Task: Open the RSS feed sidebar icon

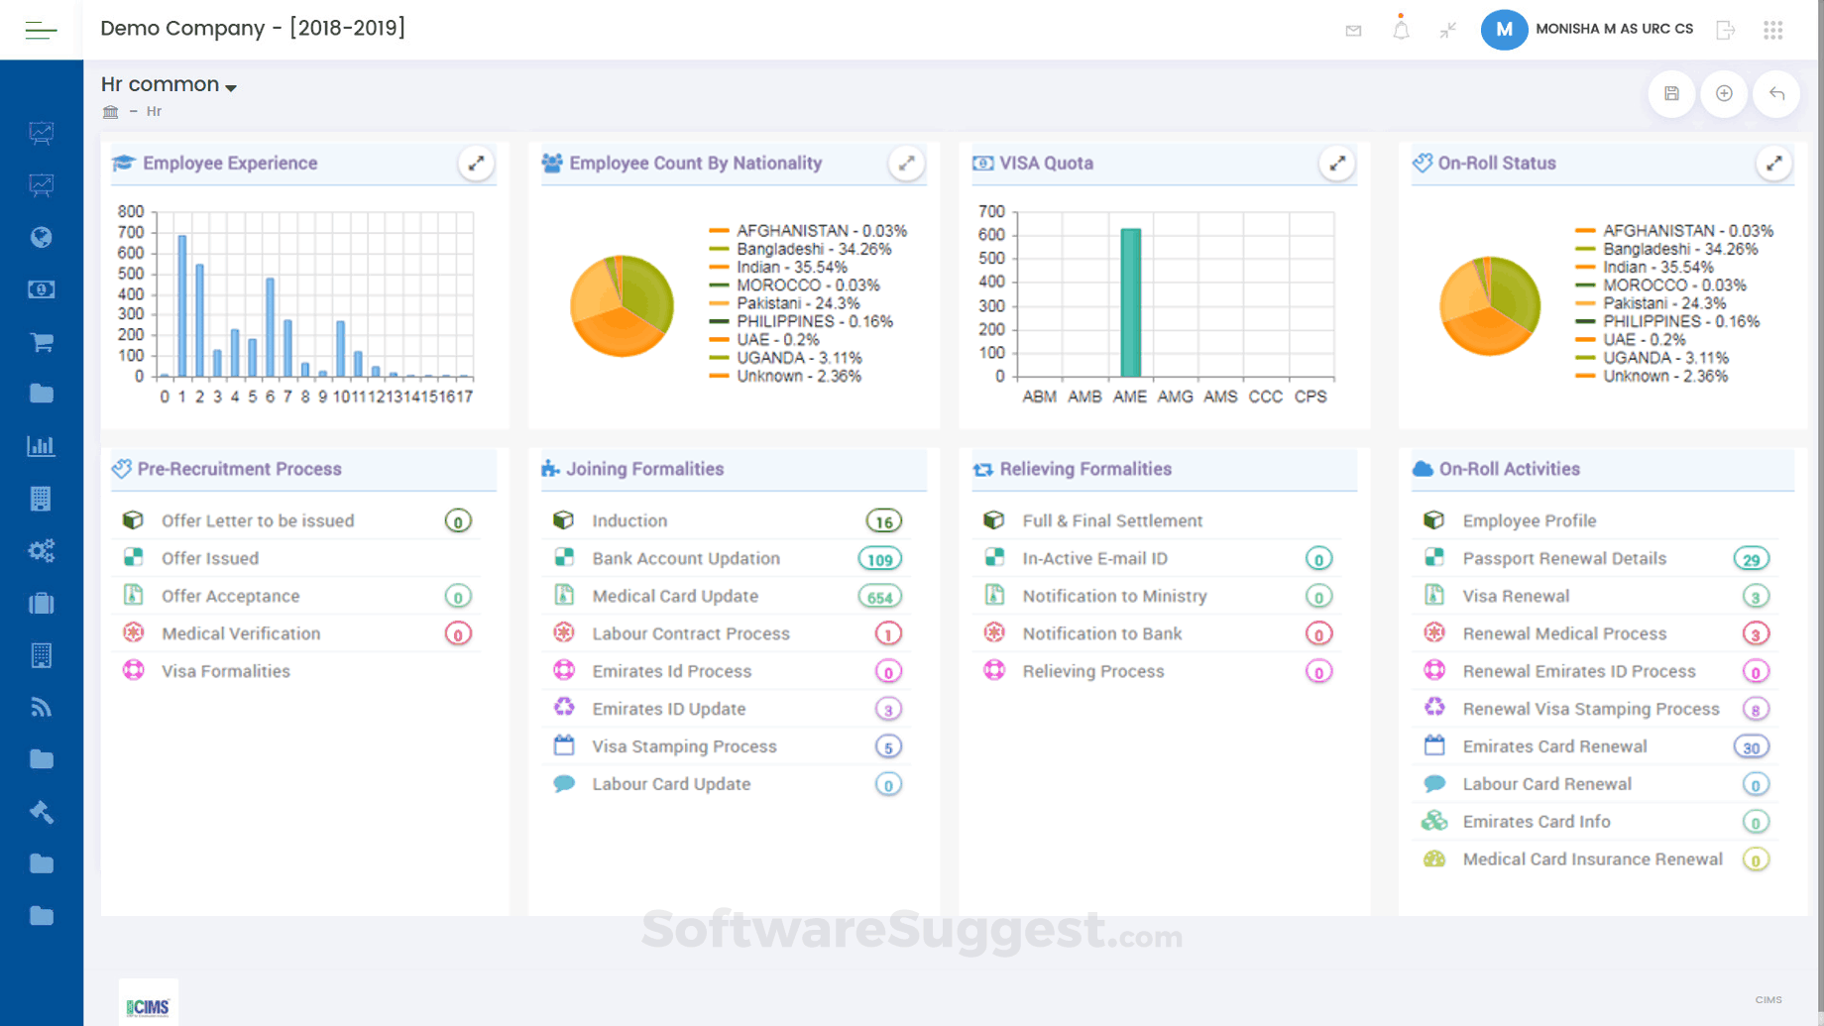Action: click(41, 708)
